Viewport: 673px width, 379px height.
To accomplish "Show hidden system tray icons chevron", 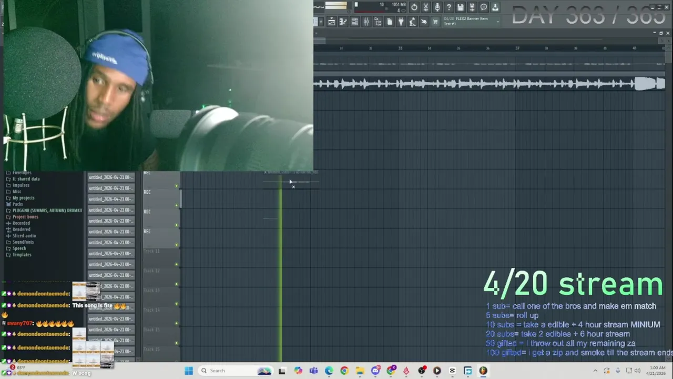I will (595, 371).
